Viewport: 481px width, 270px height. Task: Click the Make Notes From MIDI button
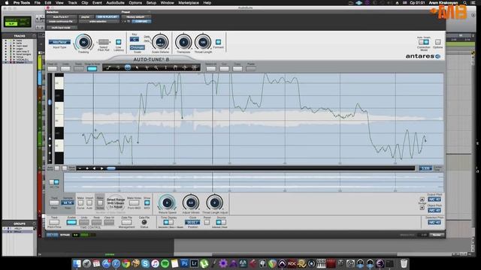click(x=134, y=202)
